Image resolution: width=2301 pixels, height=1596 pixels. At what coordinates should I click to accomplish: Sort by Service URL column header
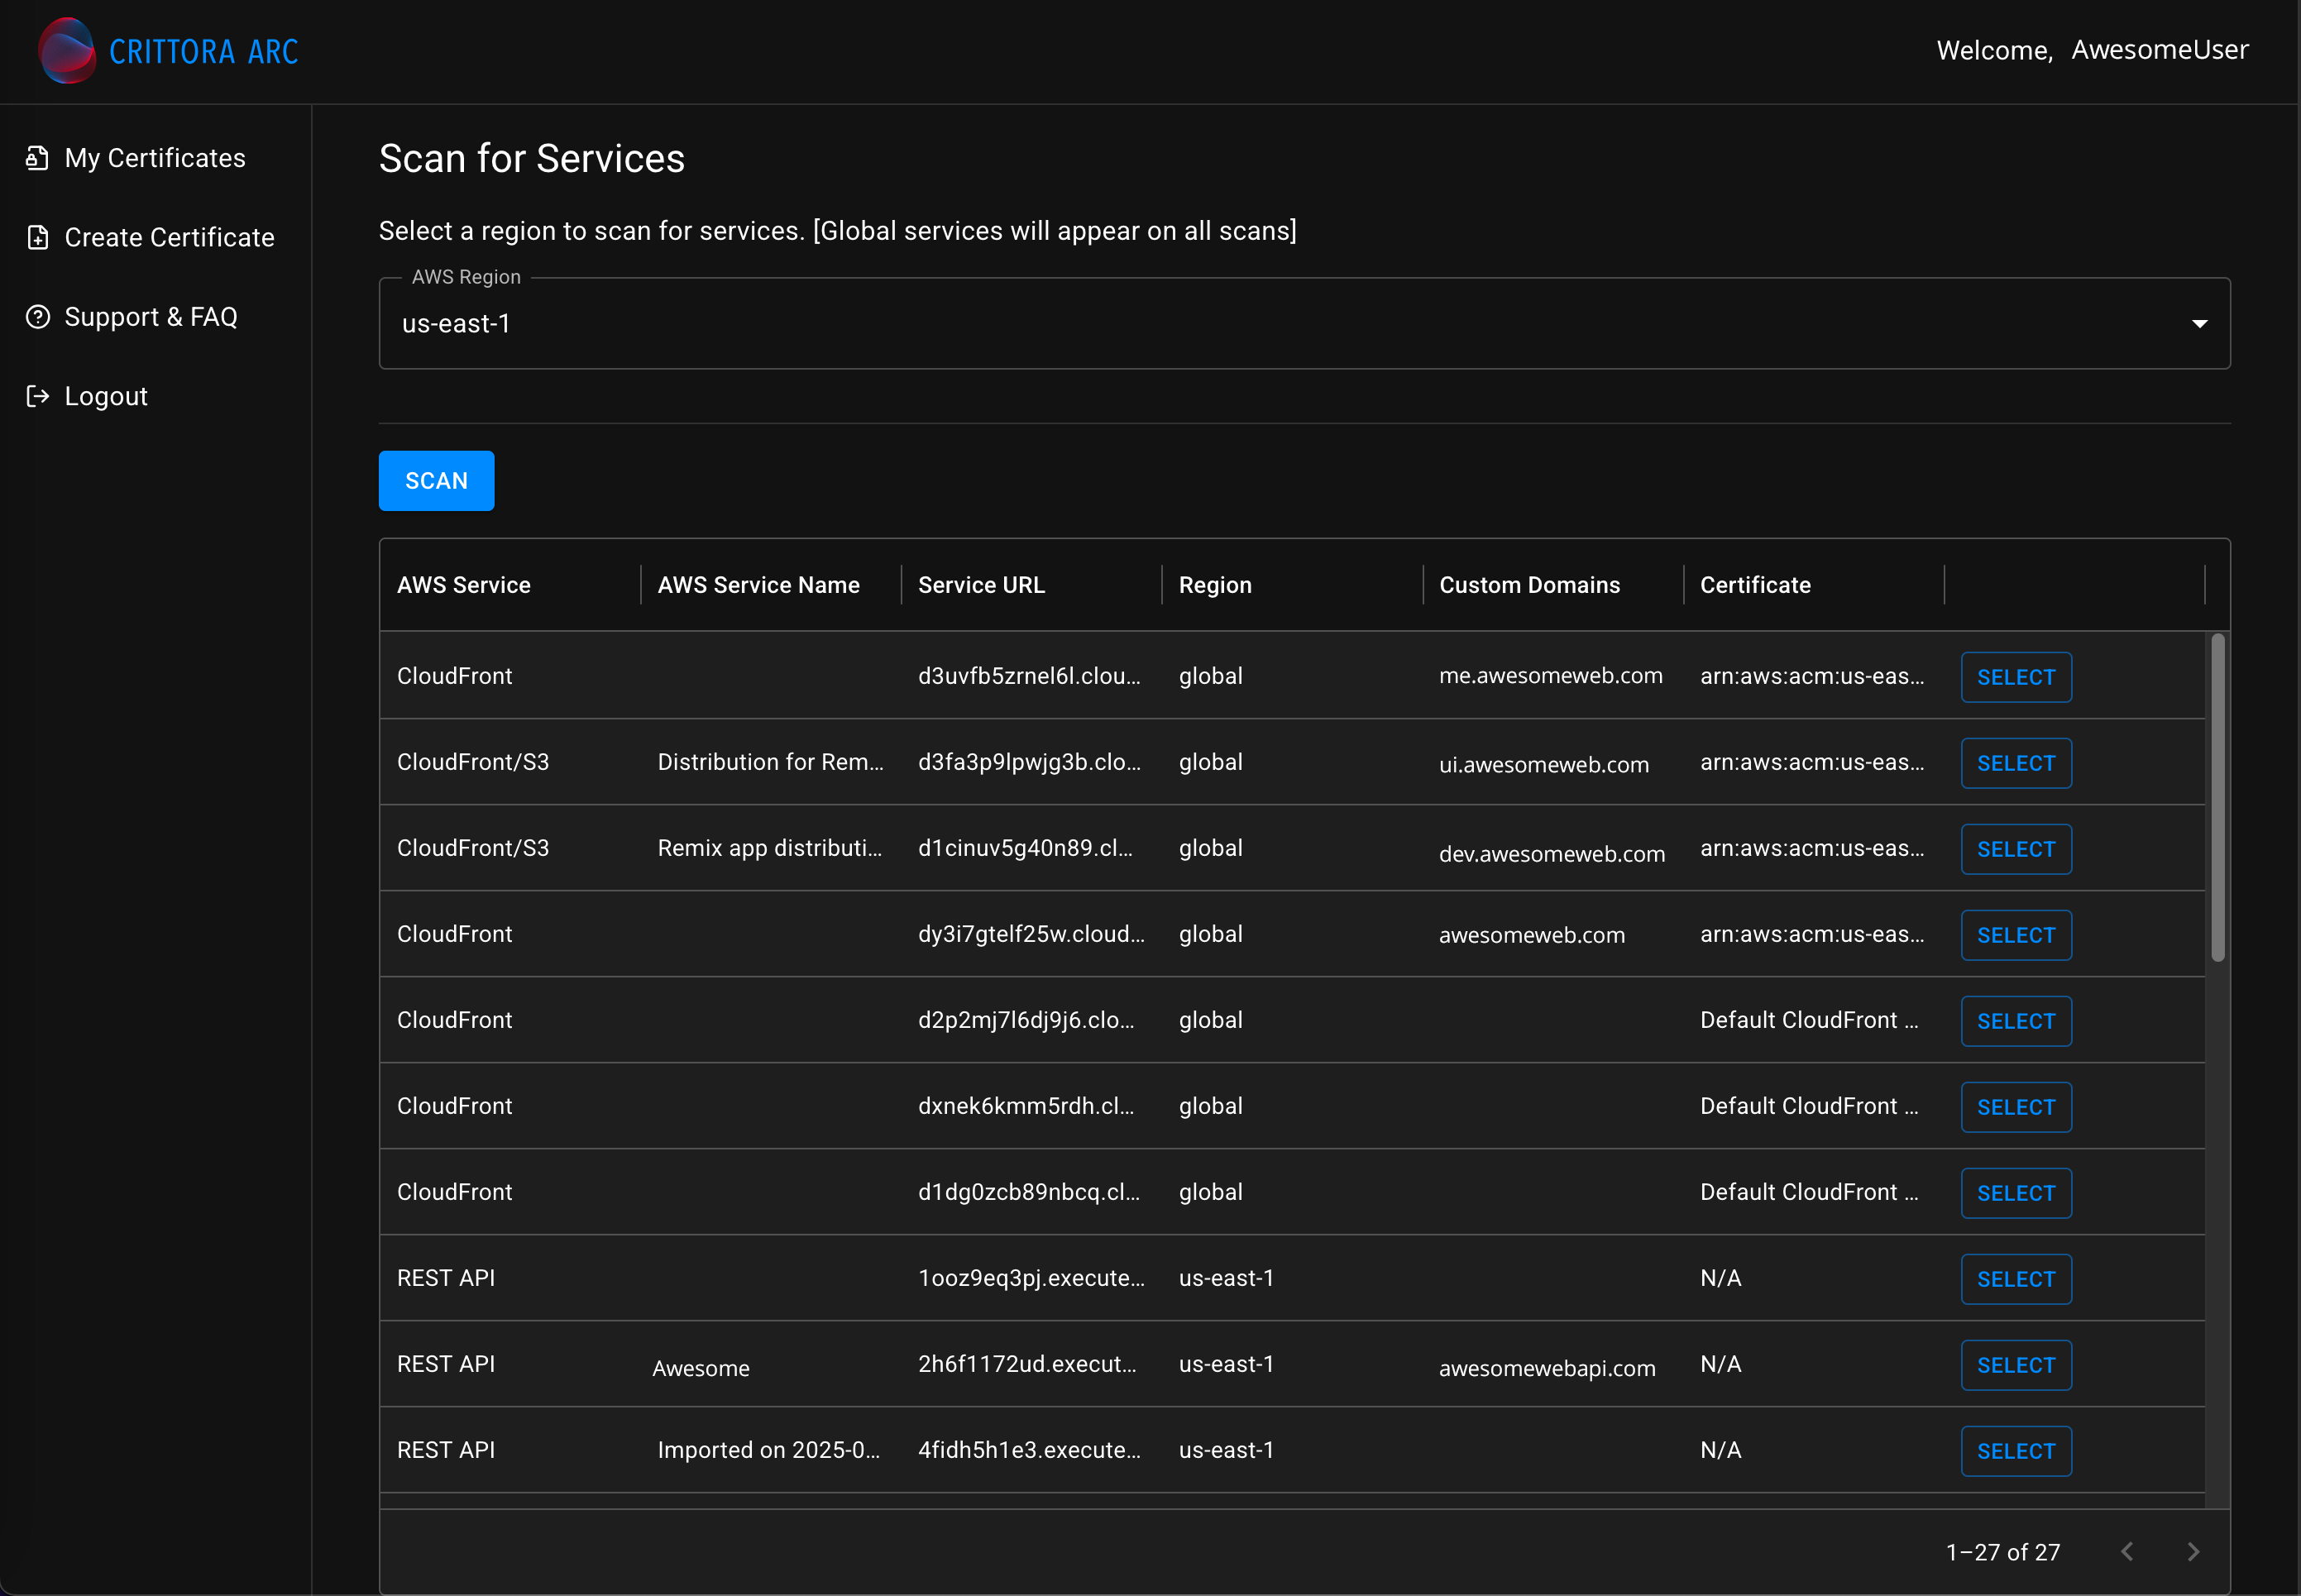[x=981, y=585]
